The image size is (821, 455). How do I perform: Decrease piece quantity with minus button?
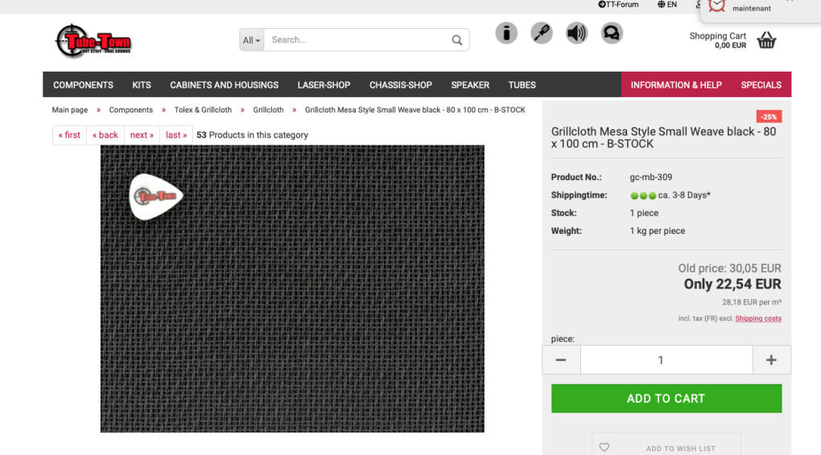[561, 360]
